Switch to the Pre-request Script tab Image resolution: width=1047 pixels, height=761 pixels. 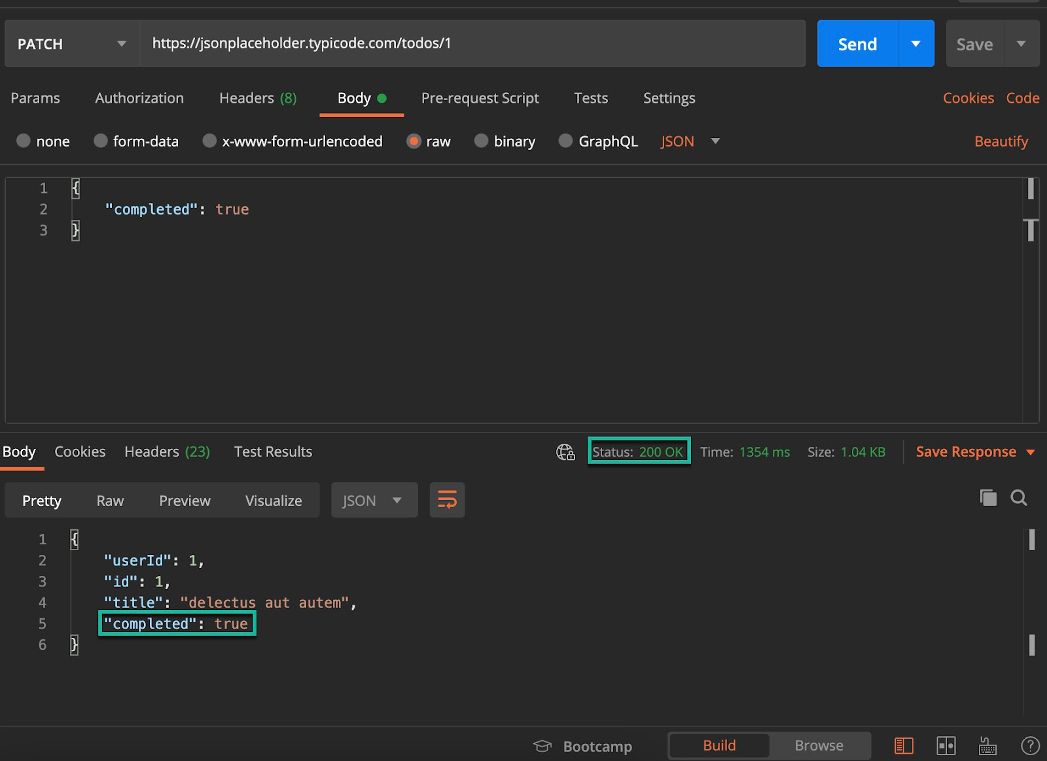480,98
